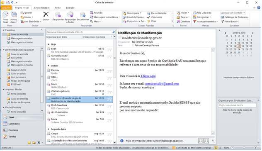Click the Ignorar conversation icon
Viewport: 262px width, 151px height.
[x=22, y=13]
